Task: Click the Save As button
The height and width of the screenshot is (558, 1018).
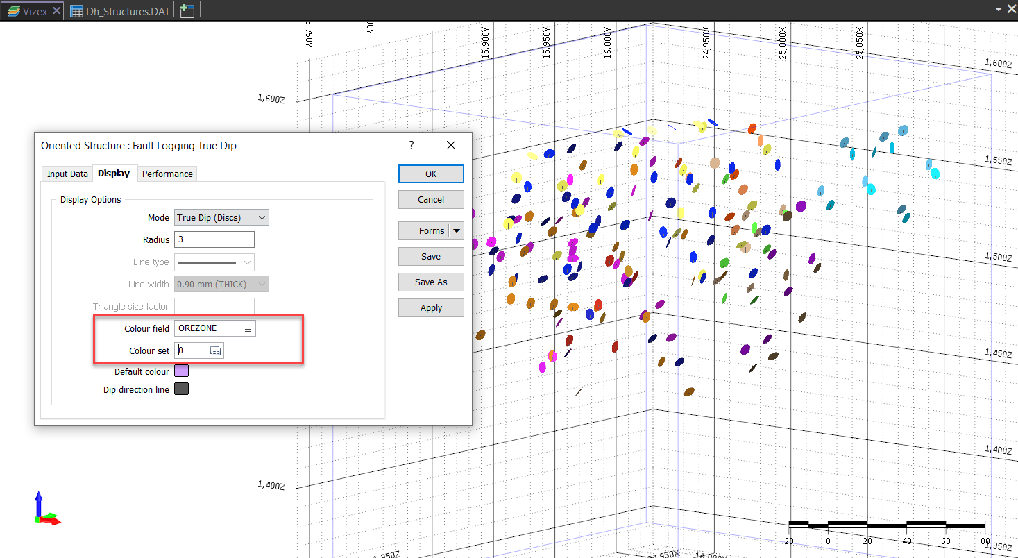Action: pyautogui.click(x=431, y=282)
